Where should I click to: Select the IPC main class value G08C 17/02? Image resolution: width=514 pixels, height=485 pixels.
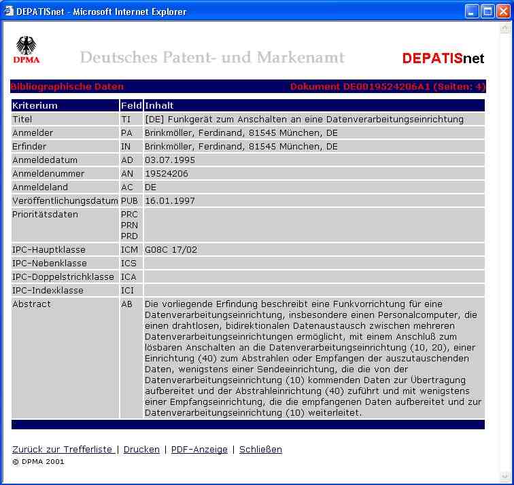[x=171, y=250]
